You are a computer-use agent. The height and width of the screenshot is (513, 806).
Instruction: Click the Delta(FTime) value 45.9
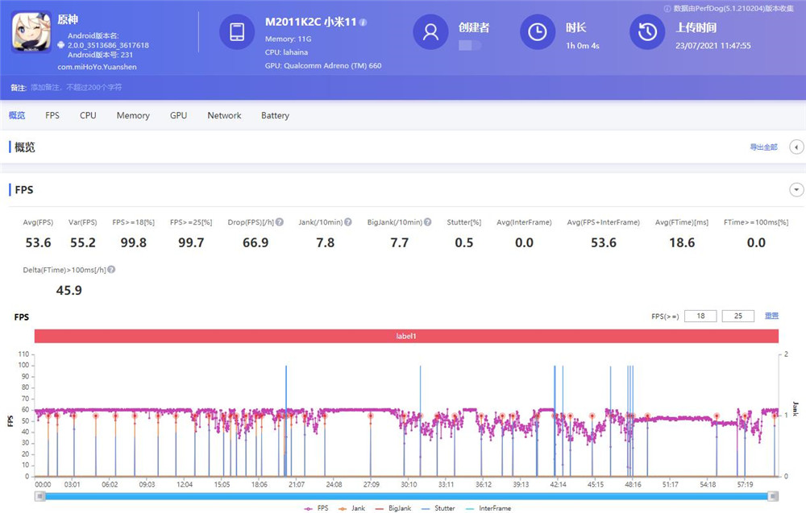pyautogui.click(x=69, y=290)
